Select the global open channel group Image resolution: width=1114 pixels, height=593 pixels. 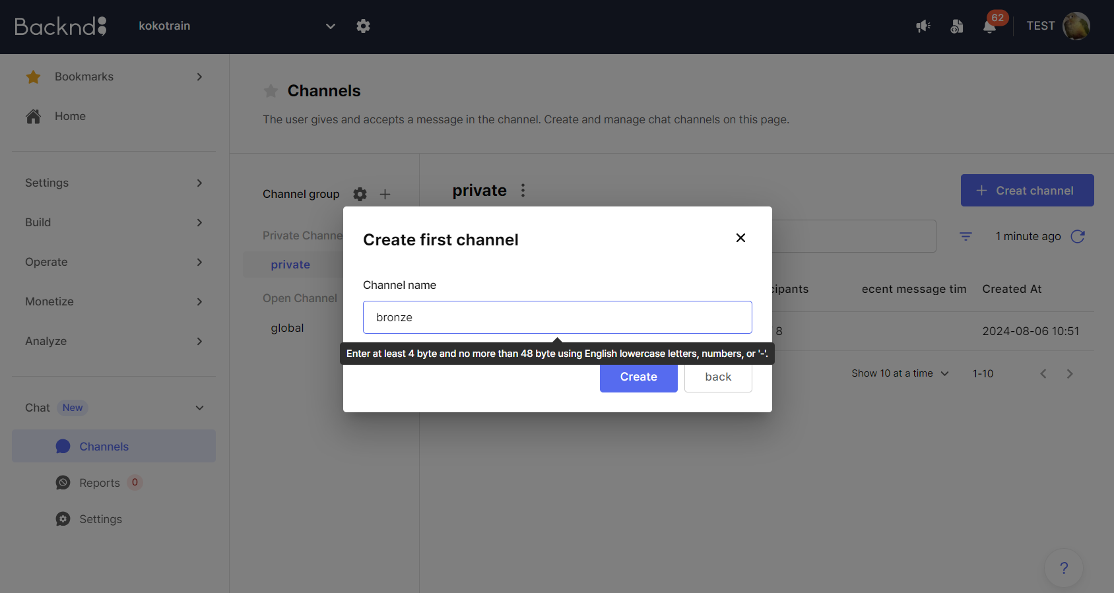[287, 328]
